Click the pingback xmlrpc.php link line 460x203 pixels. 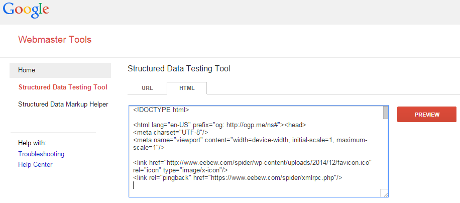pyautogui.click(x=238, y=177)
